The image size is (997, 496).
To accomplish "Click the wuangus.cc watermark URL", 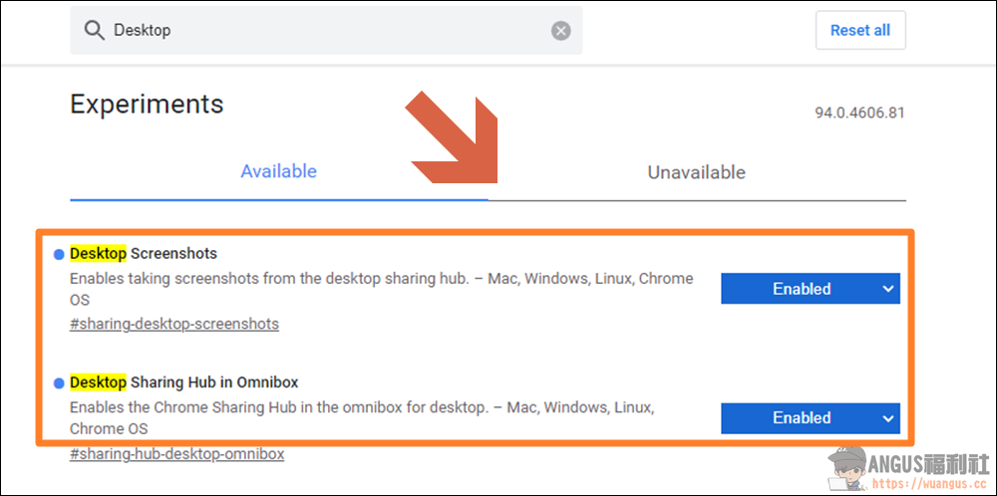I will click(x=929, y=483).
